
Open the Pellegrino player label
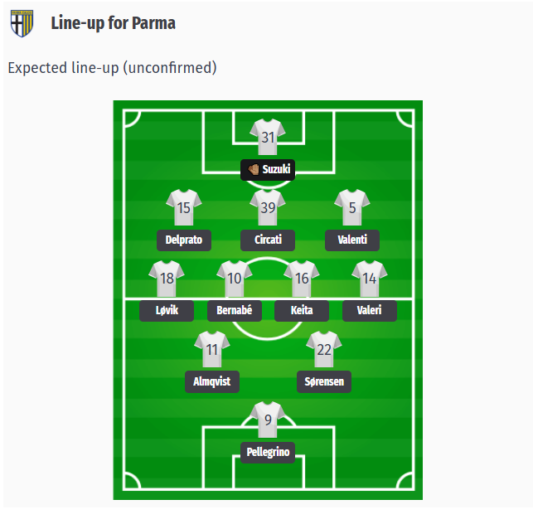point(268,452)
